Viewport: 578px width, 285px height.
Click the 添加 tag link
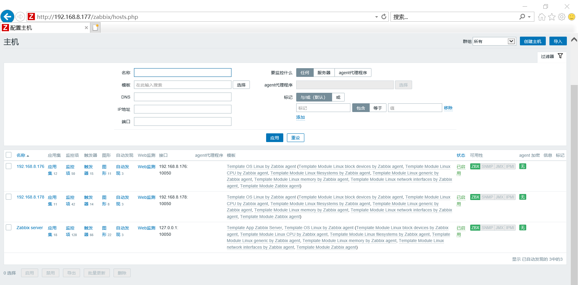click(300, 117)
